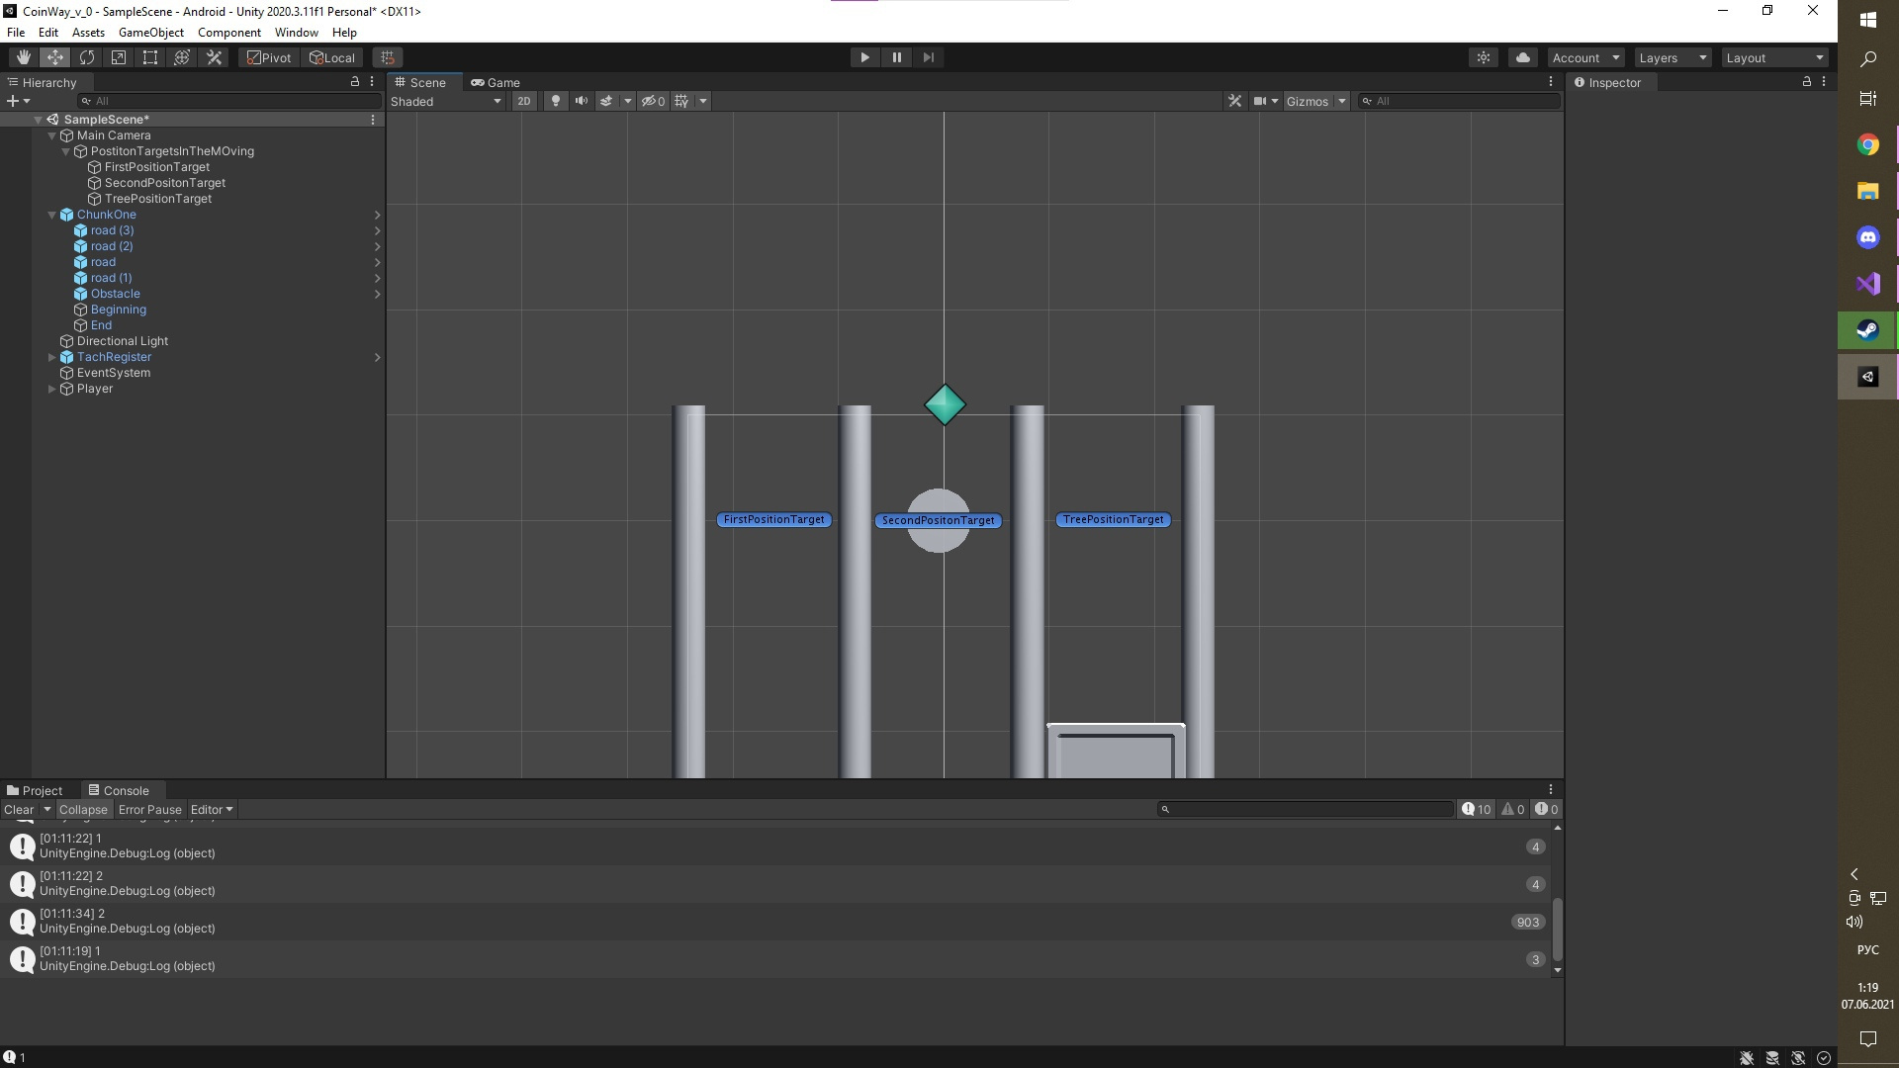The image size is (1899, 1068).
Task: Open the File menu
Action: click(16, 33)
